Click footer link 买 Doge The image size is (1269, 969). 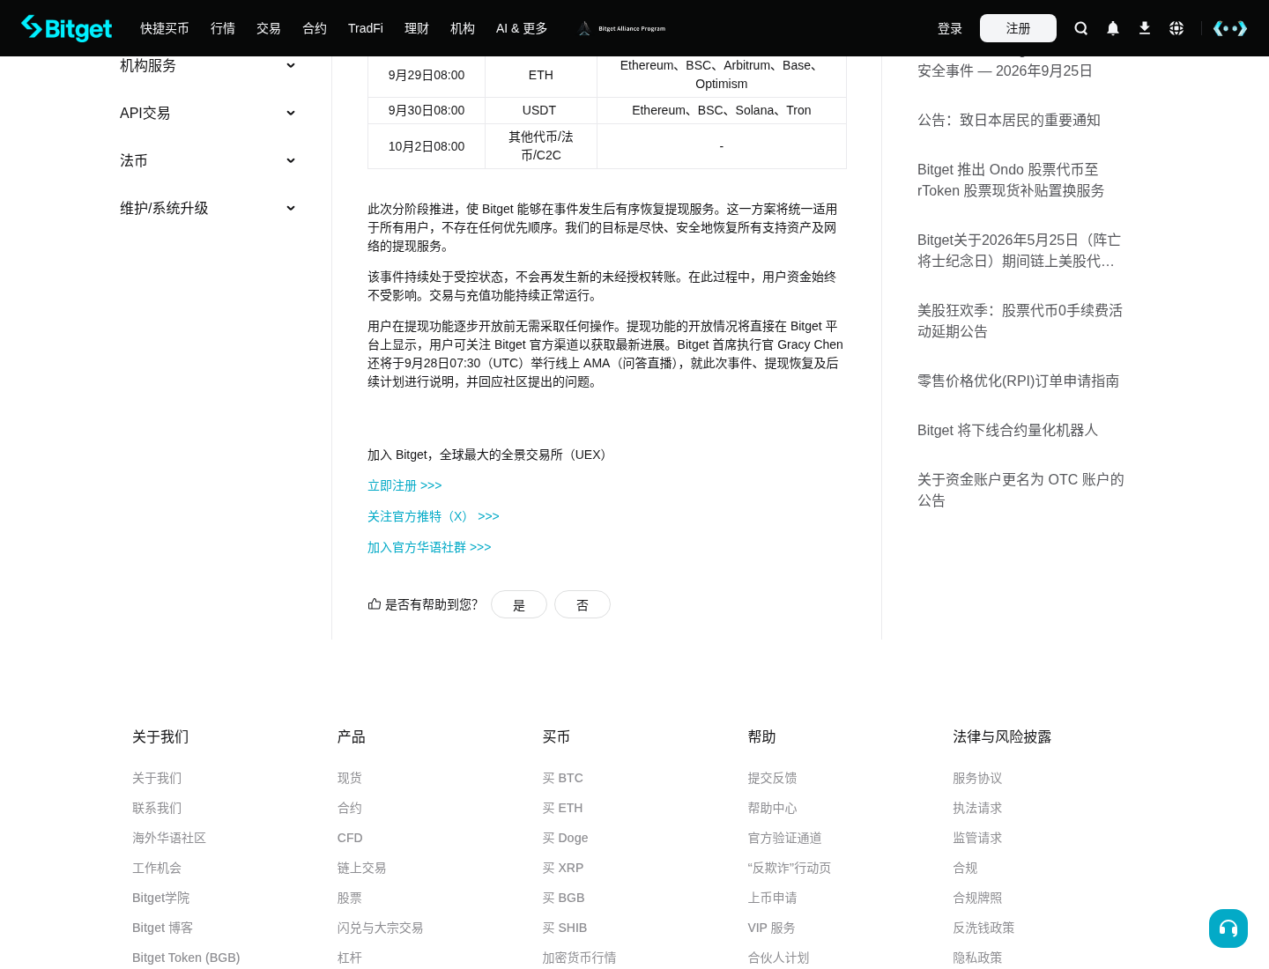click(x=566, y=838)
